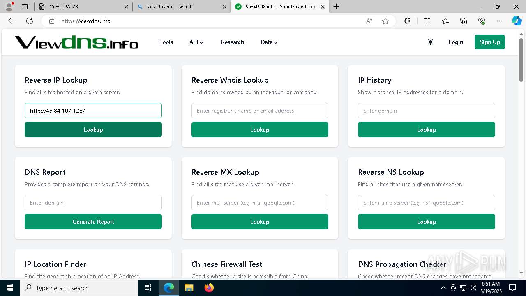The image size is (526, 296).
Task: View site info via lock icon
Action: tap(51, 21)
